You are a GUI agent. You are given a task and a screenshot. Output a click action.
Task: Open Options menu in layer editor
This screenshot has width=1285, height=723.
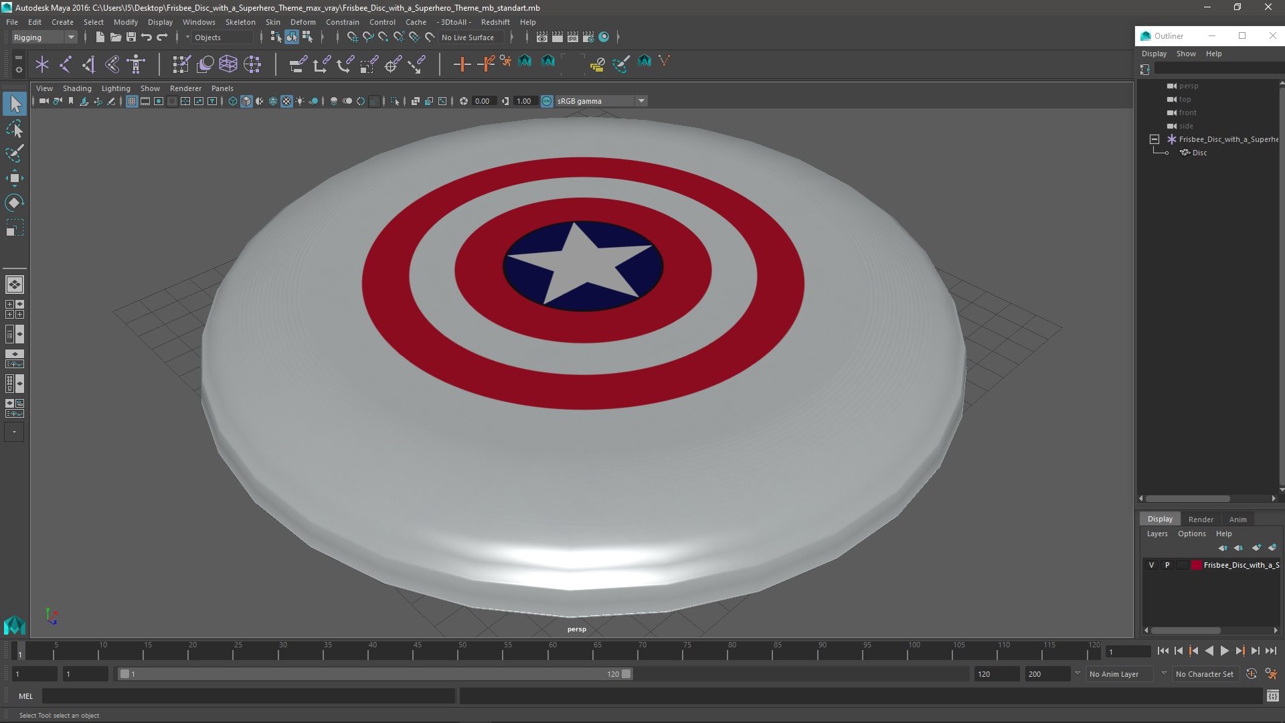pos(1191,534)
